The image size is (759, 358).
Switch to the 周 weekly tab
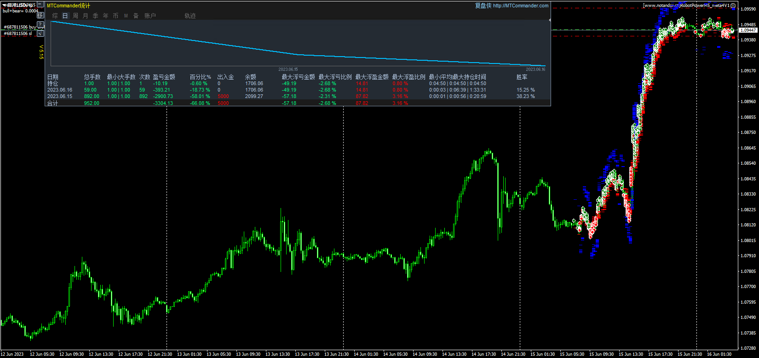[x=75, y=16]
